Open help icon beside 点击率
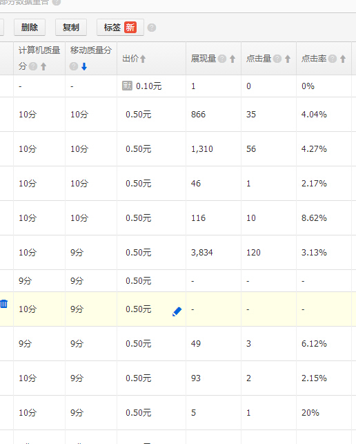The width and height of the screenshot is (356, 444). 333,59
